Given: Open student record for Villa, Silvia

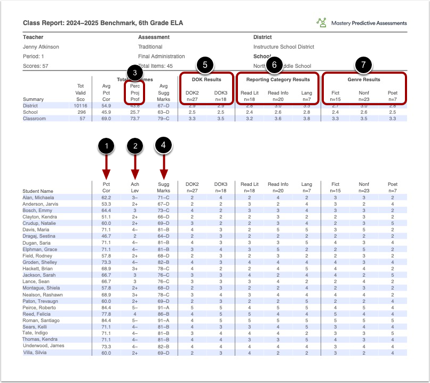Looking at the screenshot, I should coord(35,352).
